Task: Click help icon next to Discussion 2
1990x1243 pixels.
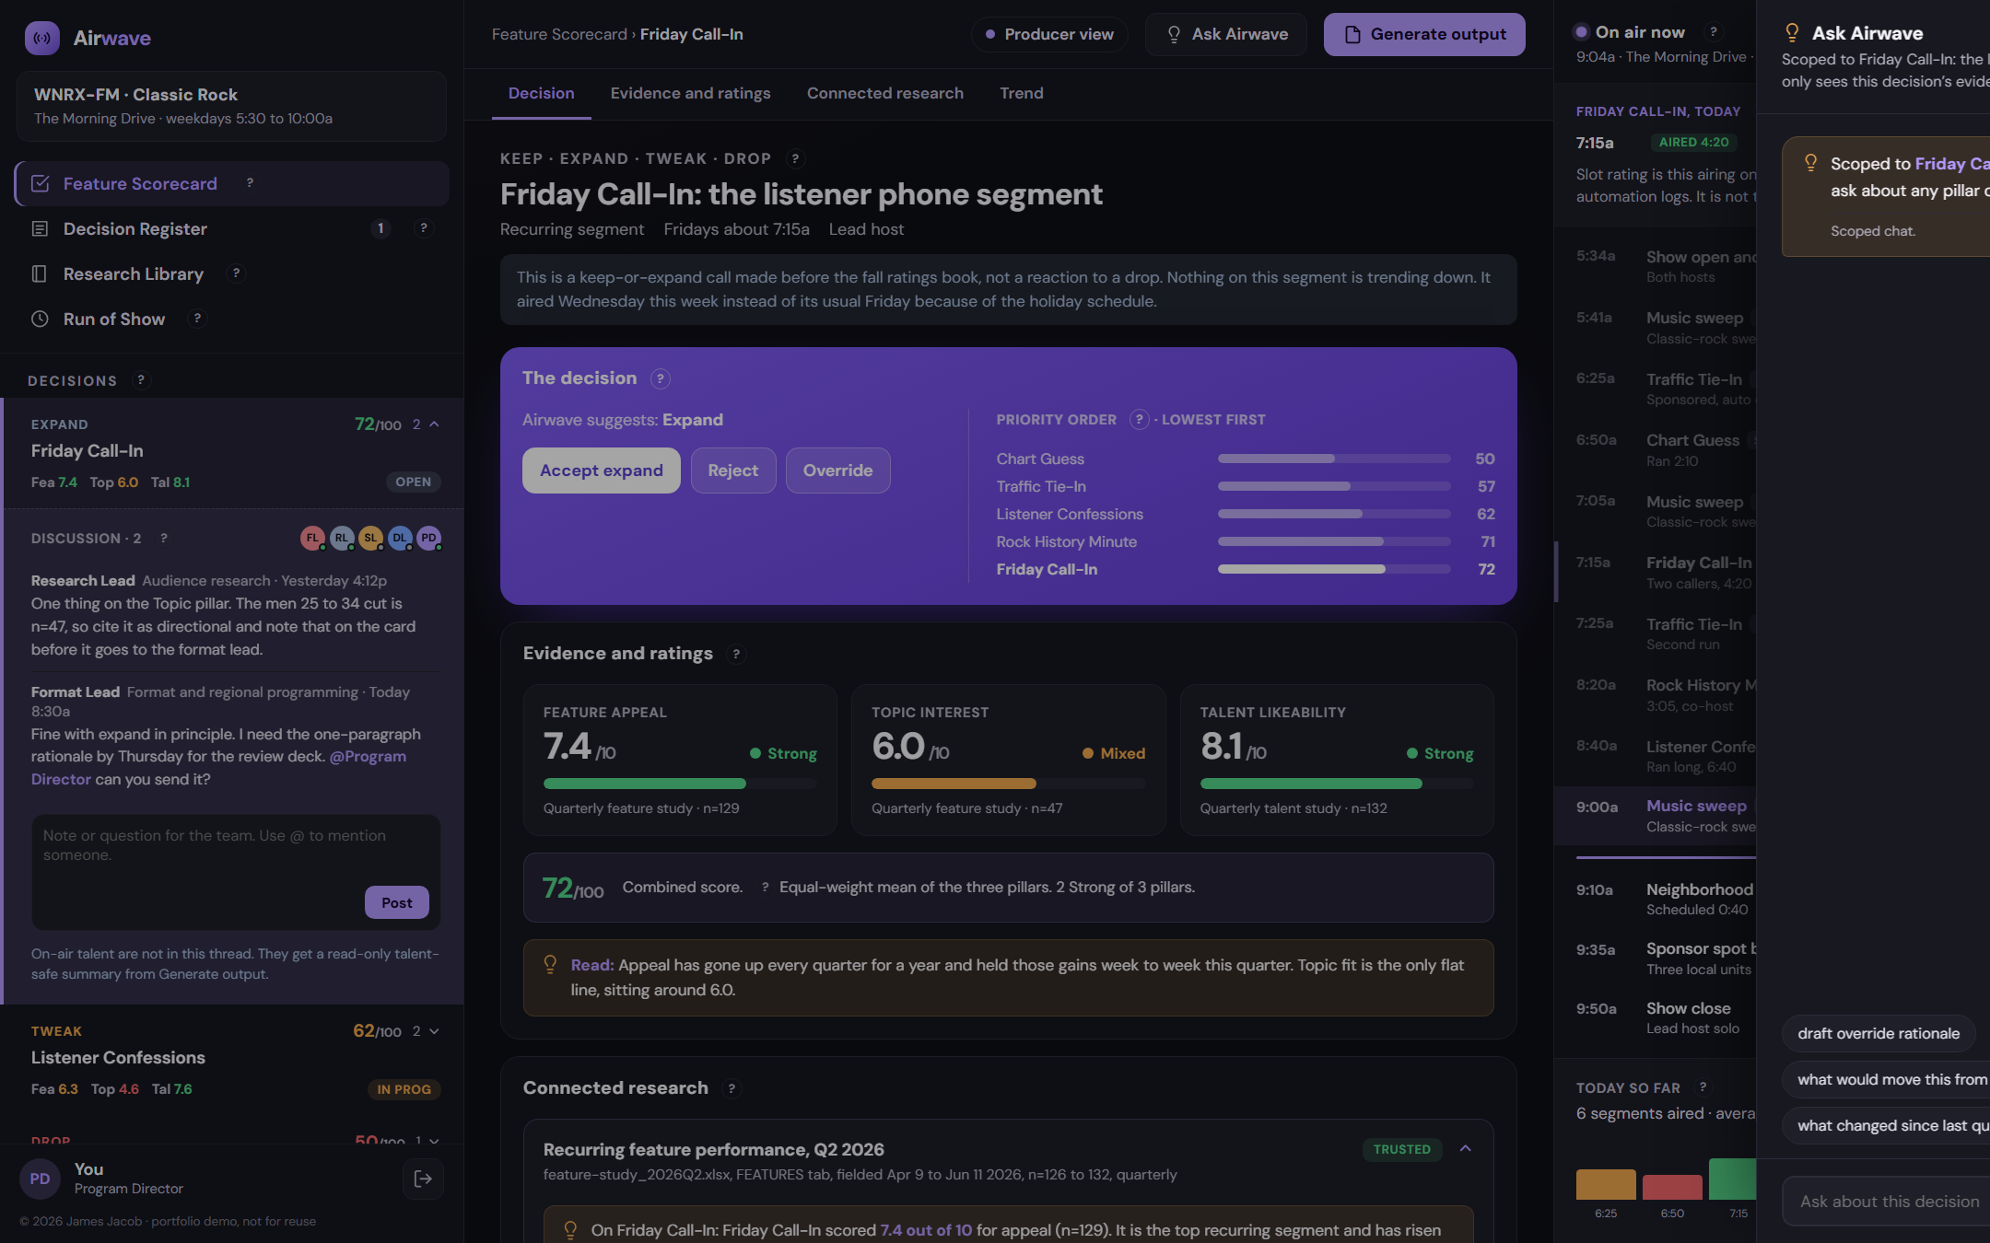Action: click(164, 539)
